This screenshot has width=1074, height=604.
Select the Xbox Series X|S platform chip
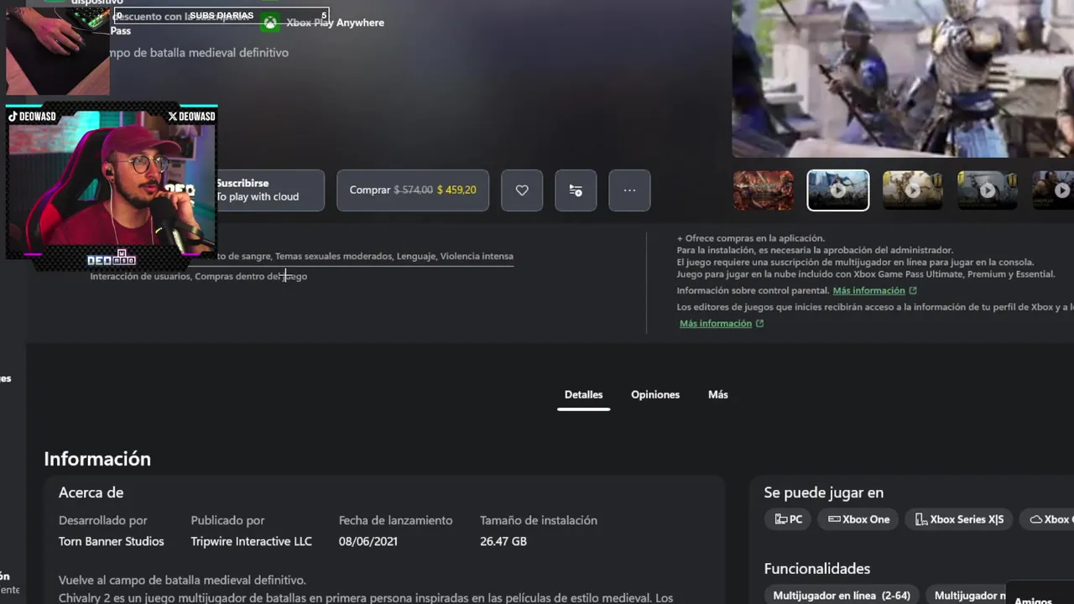point(959,519)
